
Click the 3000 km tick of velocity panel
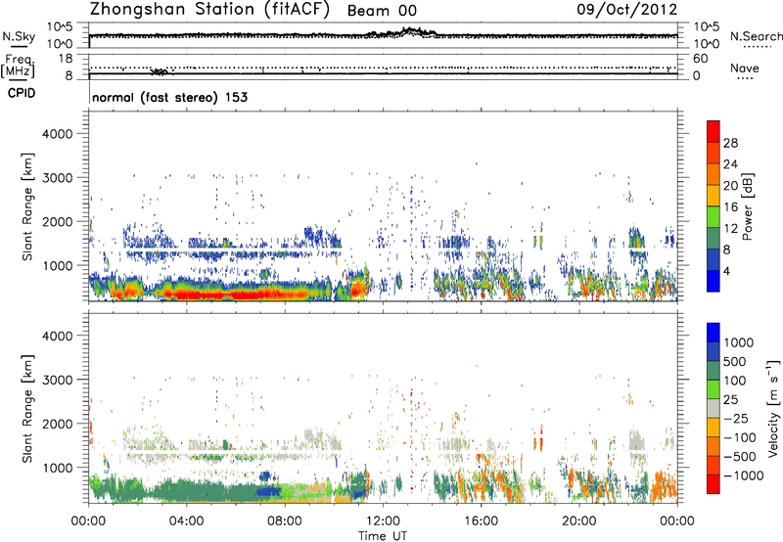pyautogui.click(x=58, y=380)
